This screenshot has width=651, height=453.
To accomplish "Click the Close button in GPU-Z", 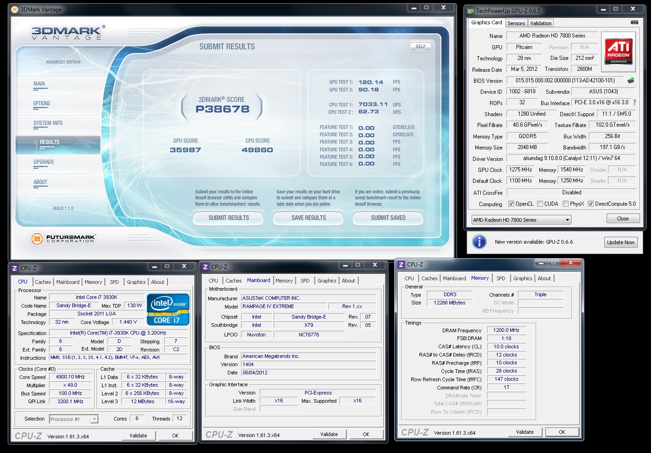I will (x=623, y=219).
